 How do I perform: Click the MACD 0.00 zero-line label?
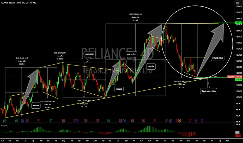[237, 132]
